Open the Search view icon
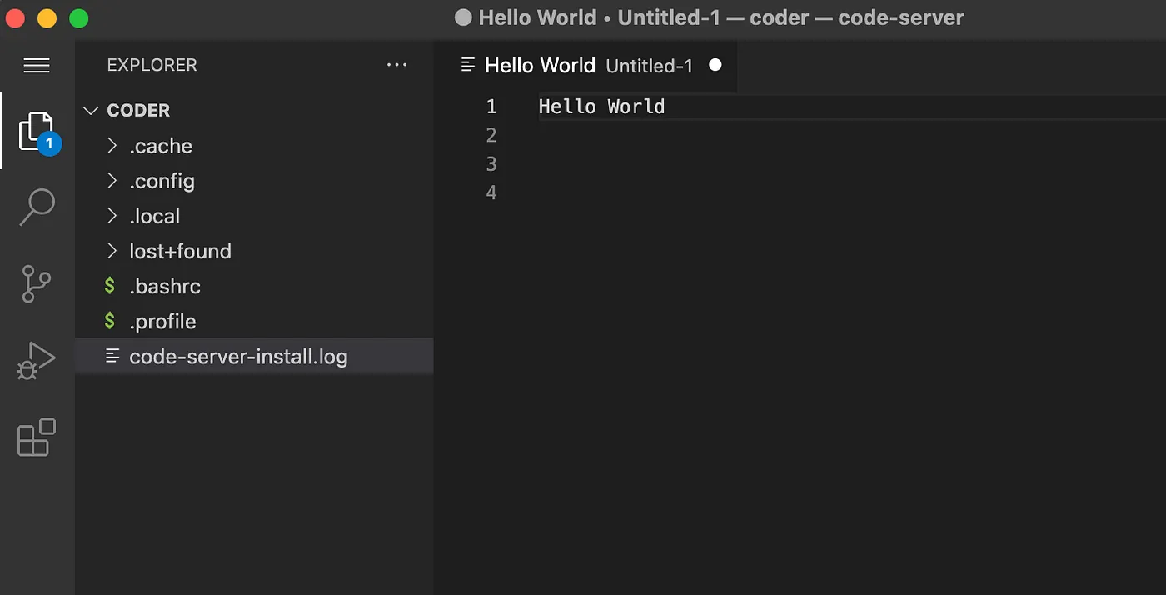Image resolution: width=1166 pixels, height=595 pixels. (37, 207)
